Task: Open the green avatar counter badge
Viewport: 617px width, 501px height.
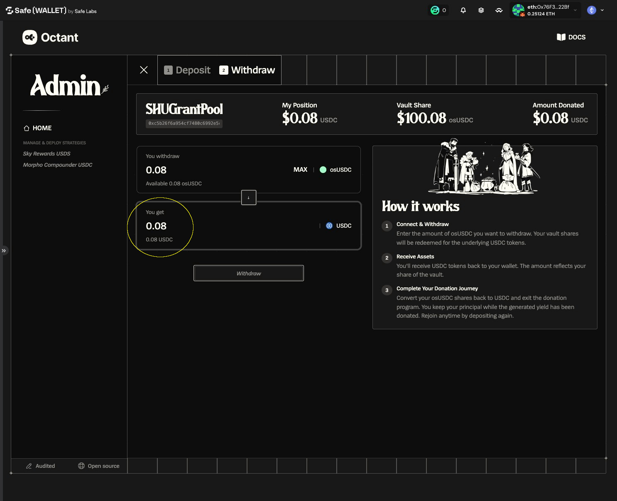Action: coord(438,10)
